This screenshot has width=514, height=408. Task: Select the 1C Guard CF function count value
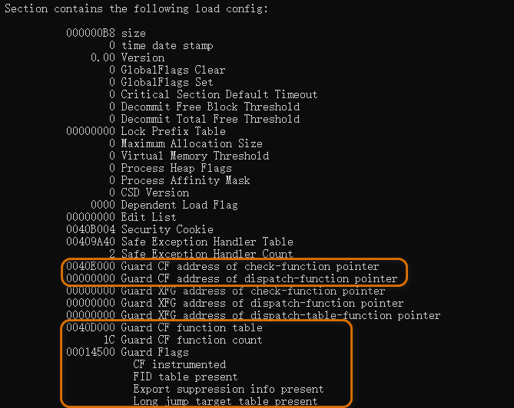(x=109, y=340)
